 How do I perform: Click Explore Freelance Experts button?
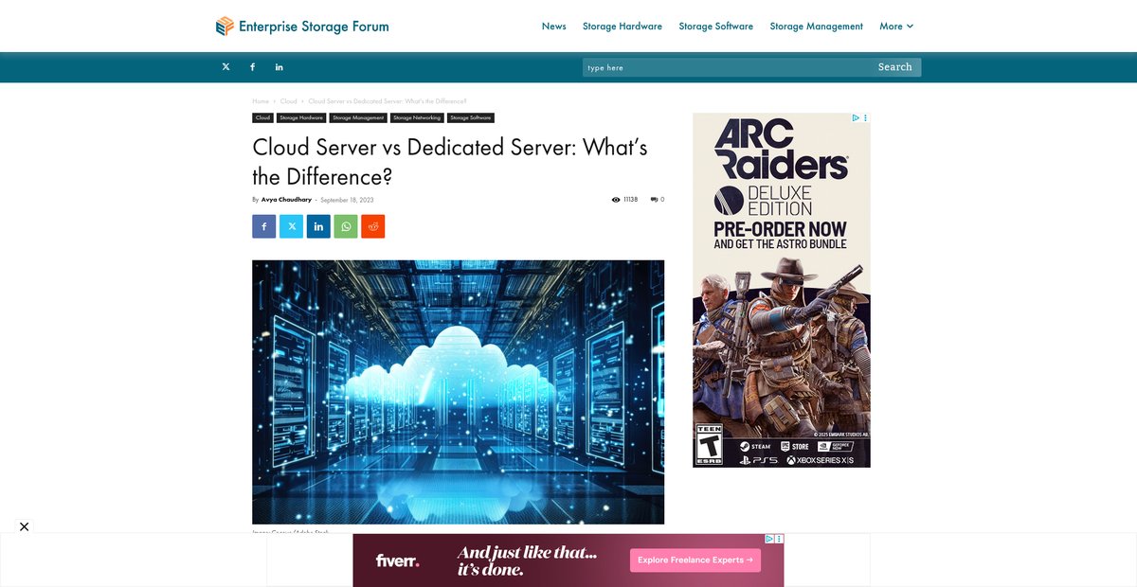(x=695, y=560)
